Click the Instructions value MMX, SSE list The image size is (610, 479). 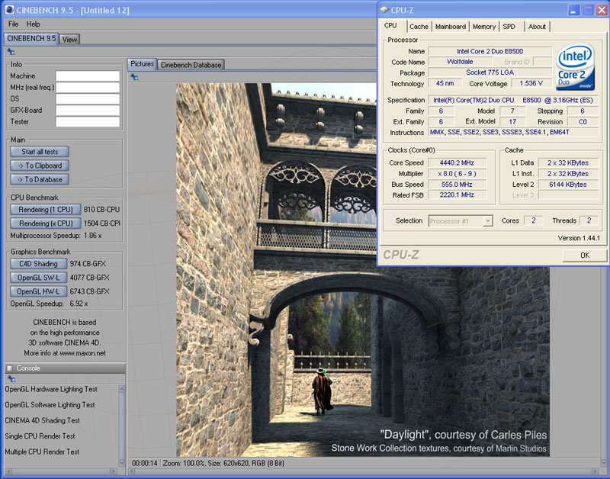coord(513,132)
